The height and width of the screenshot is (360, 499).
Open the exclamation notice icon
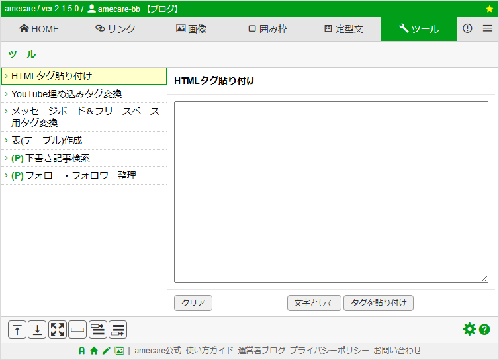tap(467, 29)
